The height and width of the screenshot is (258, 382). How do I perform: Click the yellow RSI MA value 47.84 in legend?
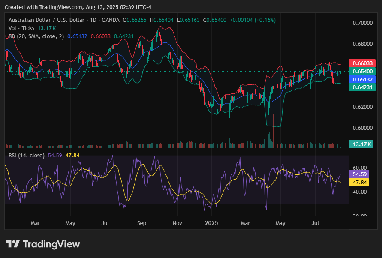[72, 156]
